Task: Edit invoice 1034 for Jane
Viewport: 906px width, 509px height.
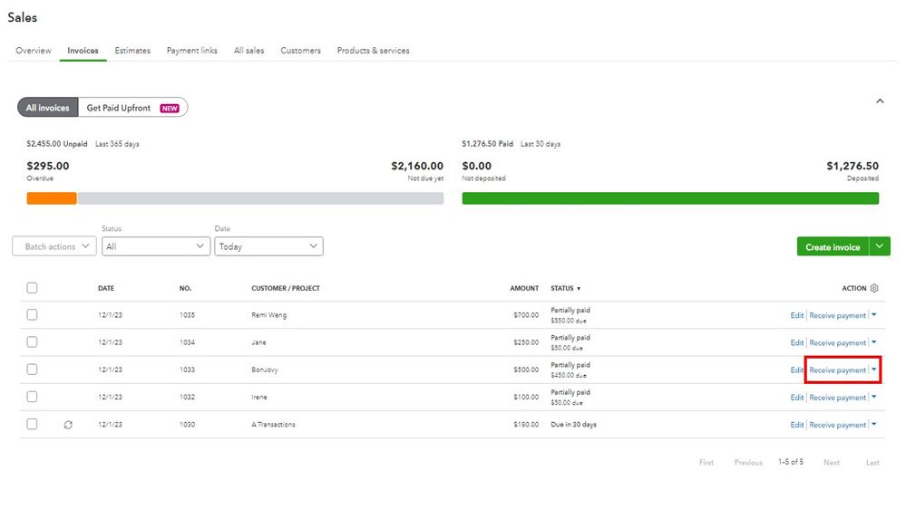Action: pos(797,342)
